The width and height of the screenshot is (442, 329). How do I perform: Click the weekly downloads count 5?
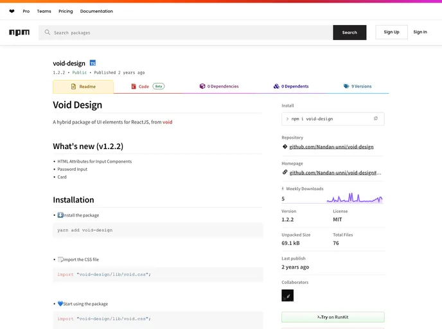click(283, 199)
